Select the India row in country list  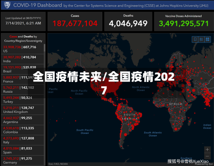coord(22,59)
